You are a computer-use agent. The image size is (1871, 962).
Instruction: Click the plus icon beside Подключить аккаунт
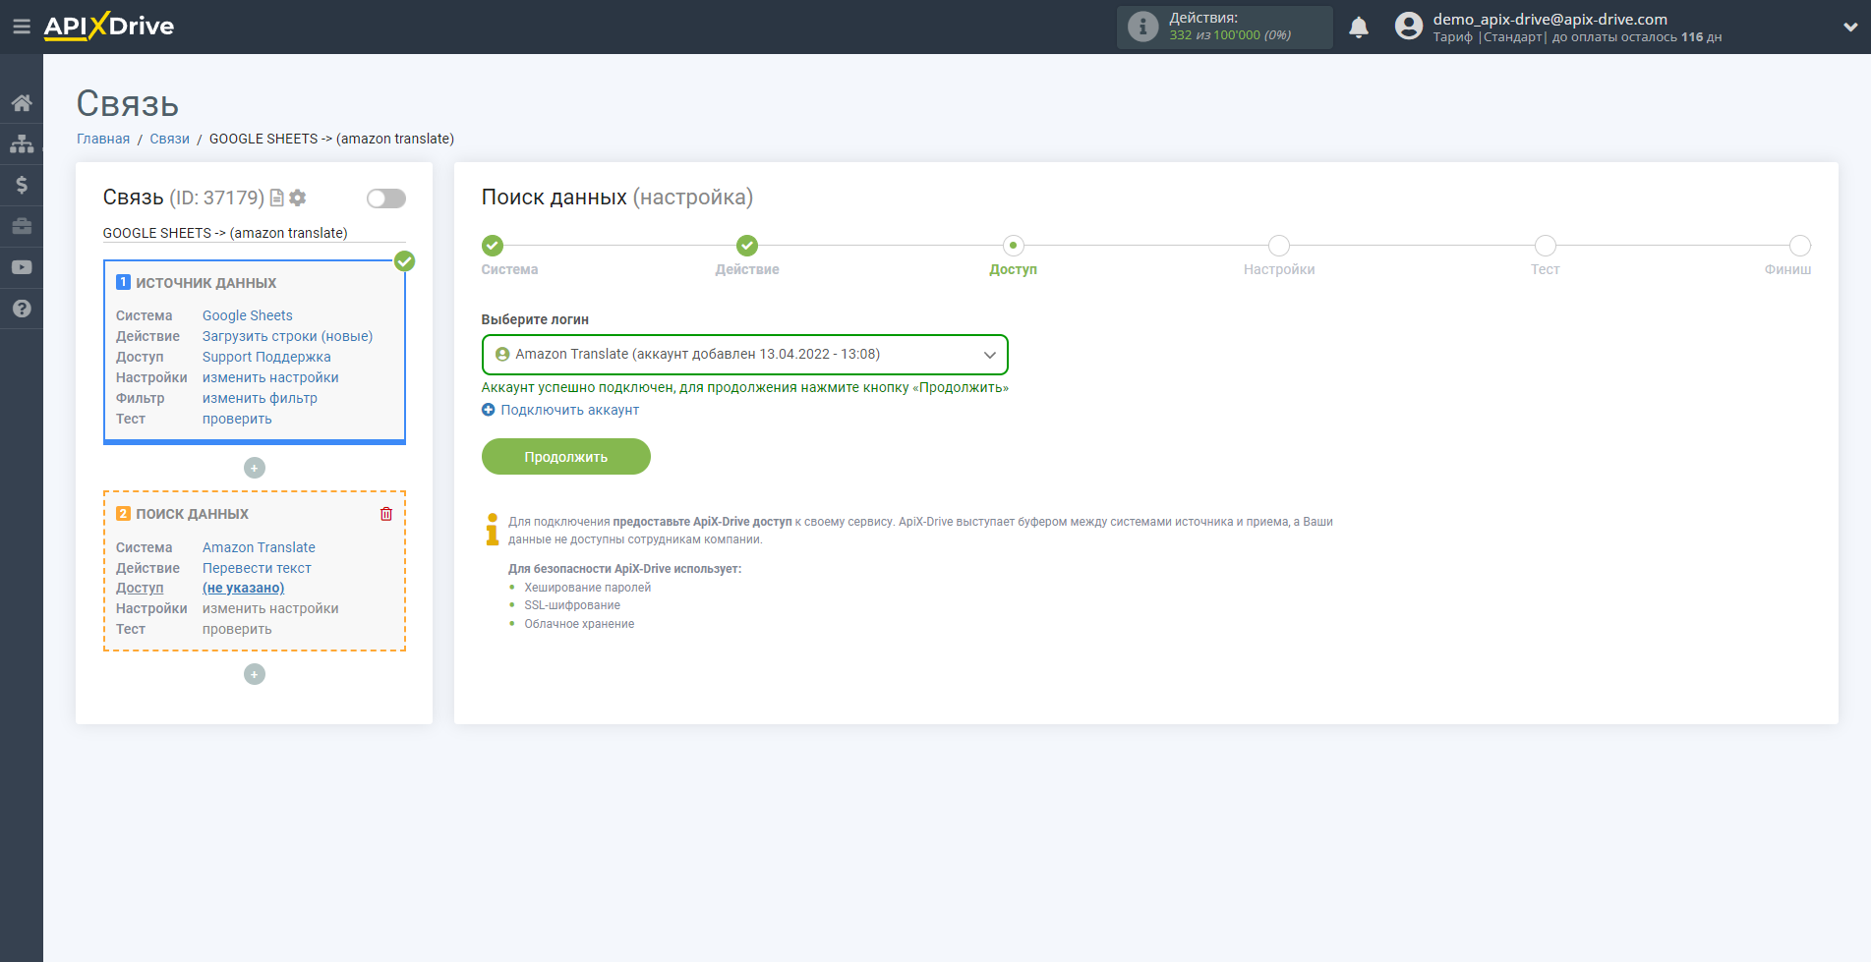[x=489, y=410]
